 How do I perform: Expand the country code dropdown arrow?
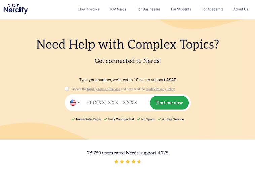pos(79,103)
